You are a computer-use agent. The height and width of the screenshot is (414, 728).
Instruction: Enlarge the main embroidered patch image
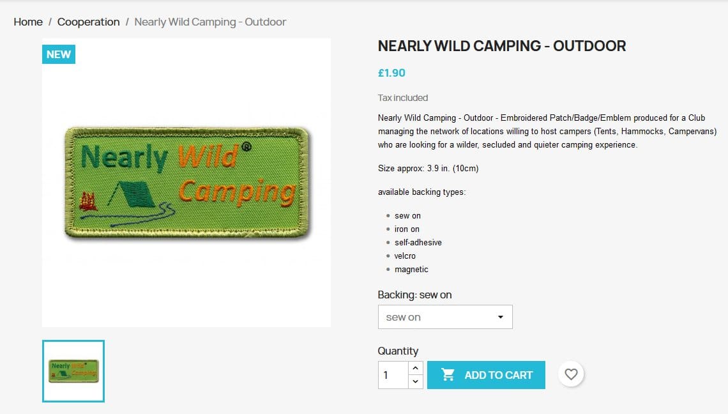click(186, 183)
